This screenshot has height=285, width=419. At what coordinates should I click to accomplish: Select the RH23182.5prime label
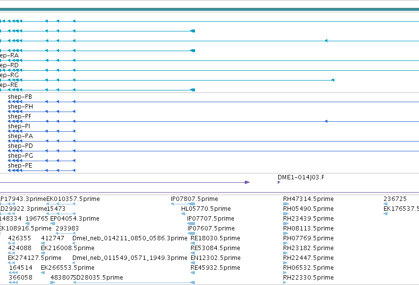308,248
